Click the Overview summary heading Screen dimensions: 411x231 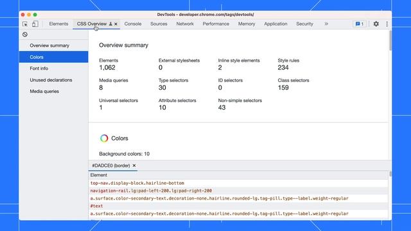click(123, 45)
